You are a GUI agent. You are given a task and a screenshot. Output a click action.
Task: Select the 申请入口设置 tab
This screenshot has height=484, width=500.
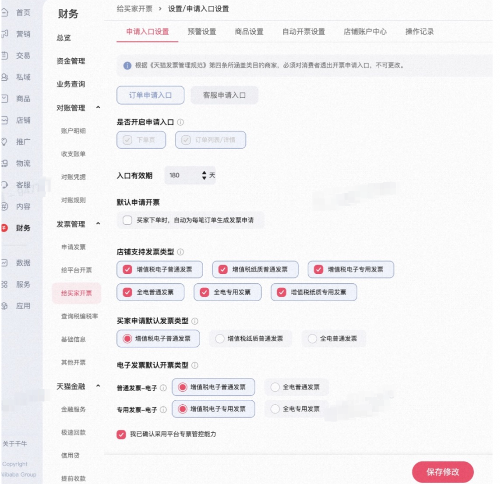coord(147,32)
